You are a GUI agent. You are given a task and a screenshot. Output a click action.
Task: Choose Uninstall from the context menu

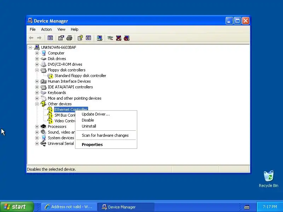[106, 126]
